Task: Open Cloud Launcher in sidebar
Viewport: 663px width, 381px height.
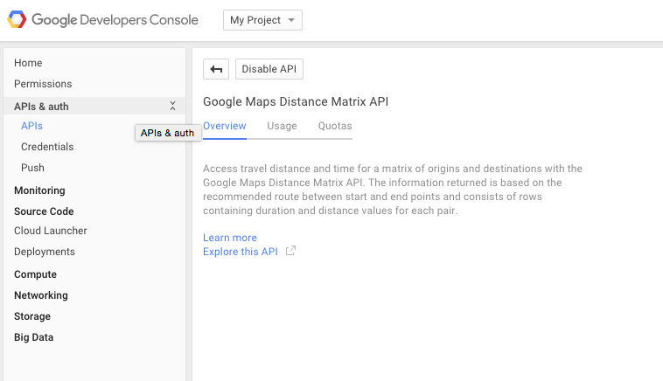Action: pos(51,231)
